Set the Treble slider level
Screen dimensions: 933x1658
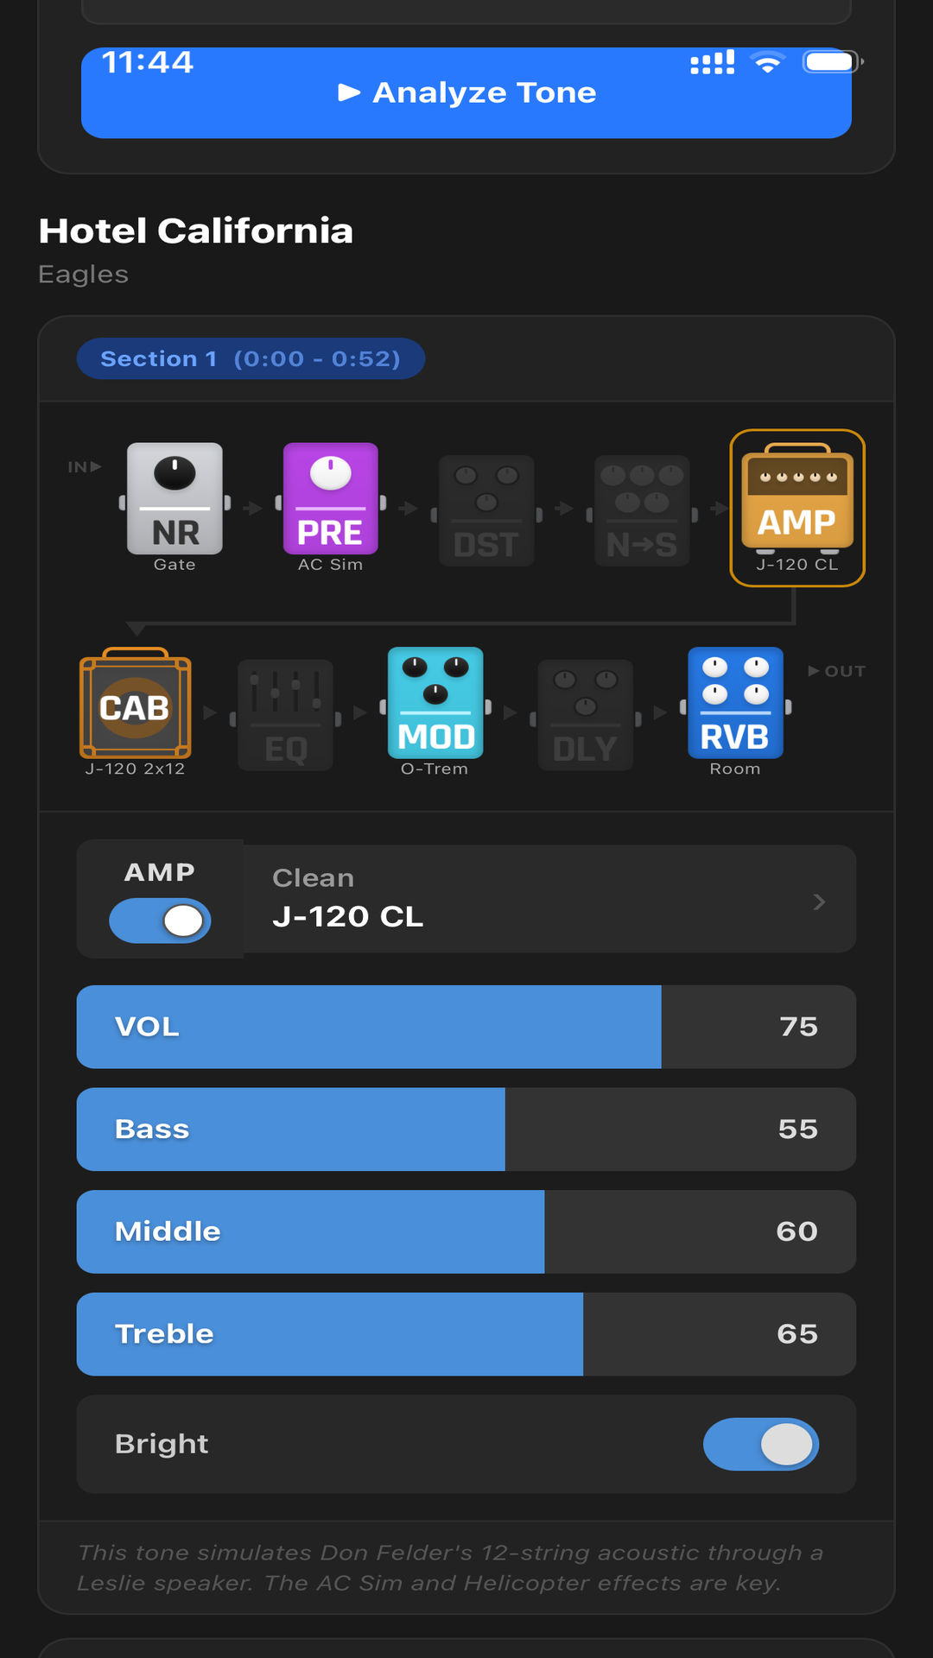coord(466,1334)
